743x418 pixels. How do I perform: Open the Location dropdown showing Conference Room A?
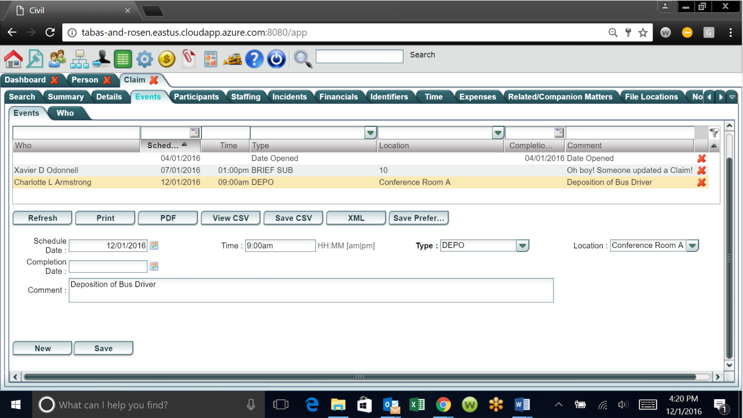coord(693,245)
